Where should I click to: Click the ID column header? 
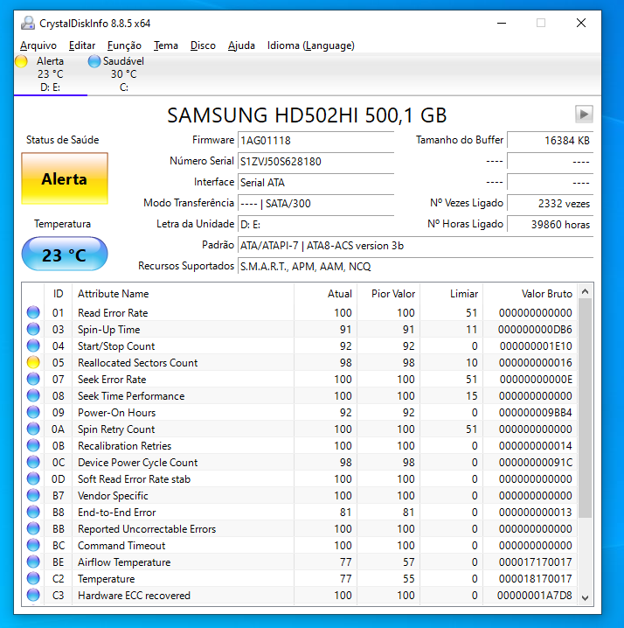point(58,294)
